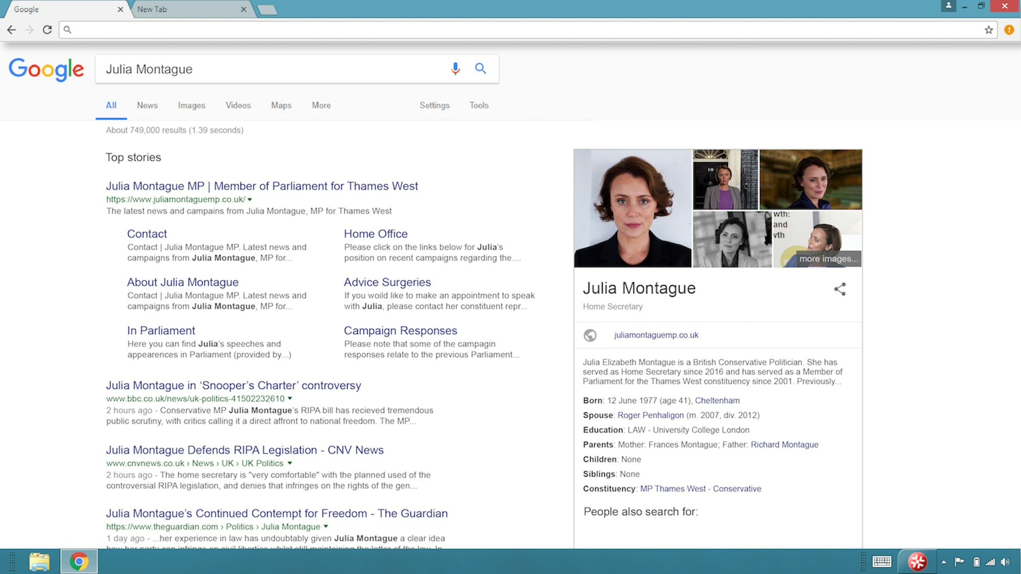Click the volume speaker icon in tray
The width and height of the screenshot is (1021, 574).
(1005, 562)
